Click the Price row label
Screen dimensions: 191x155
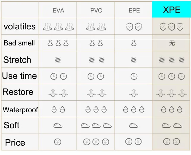pyautogui.click(x=15, y=143)
